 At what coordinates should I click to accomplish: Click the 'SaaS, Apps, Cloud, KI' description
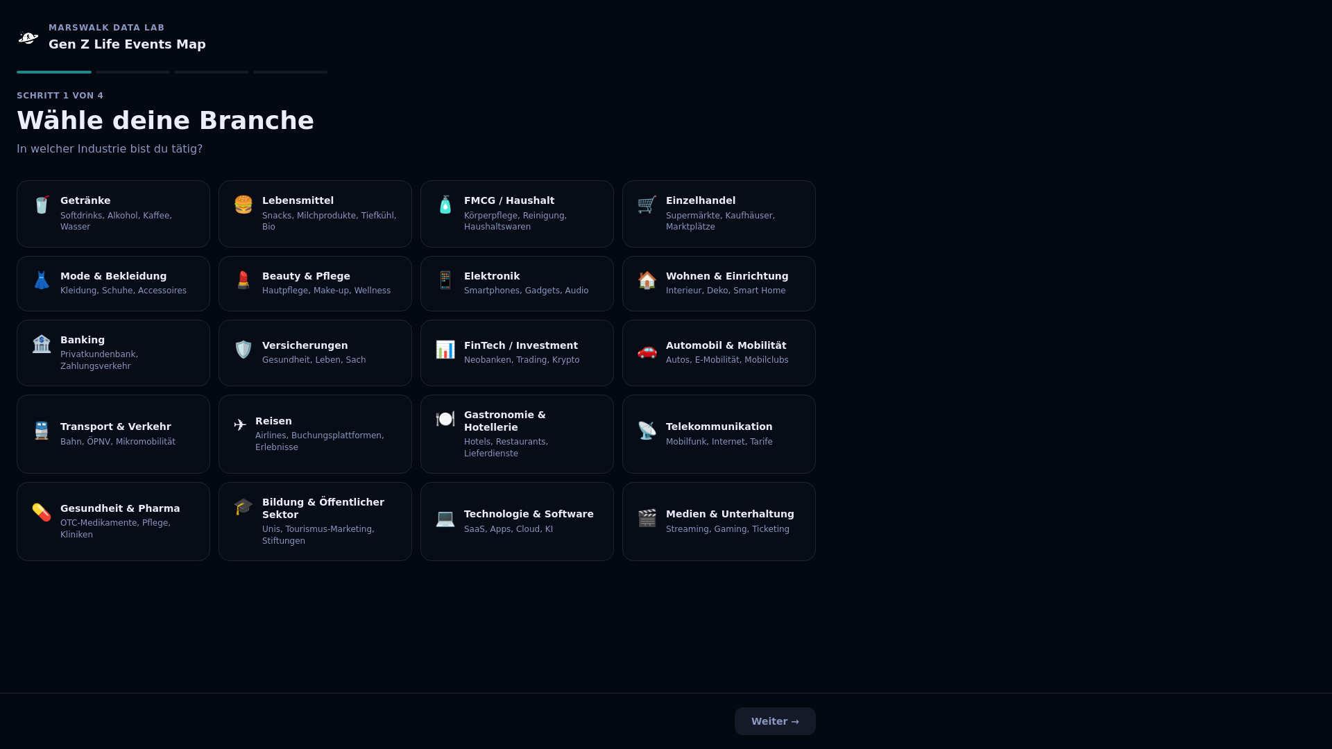509,529
